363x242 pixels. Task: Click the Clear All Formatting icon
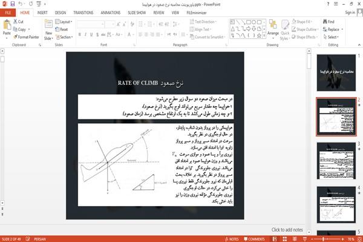coord(132,24)
